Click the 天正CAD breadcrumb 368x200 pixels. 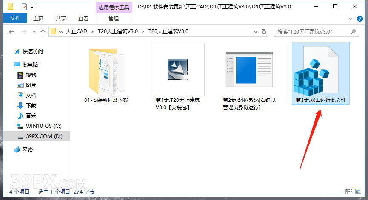pyautogui.click(x=77, y=31)
